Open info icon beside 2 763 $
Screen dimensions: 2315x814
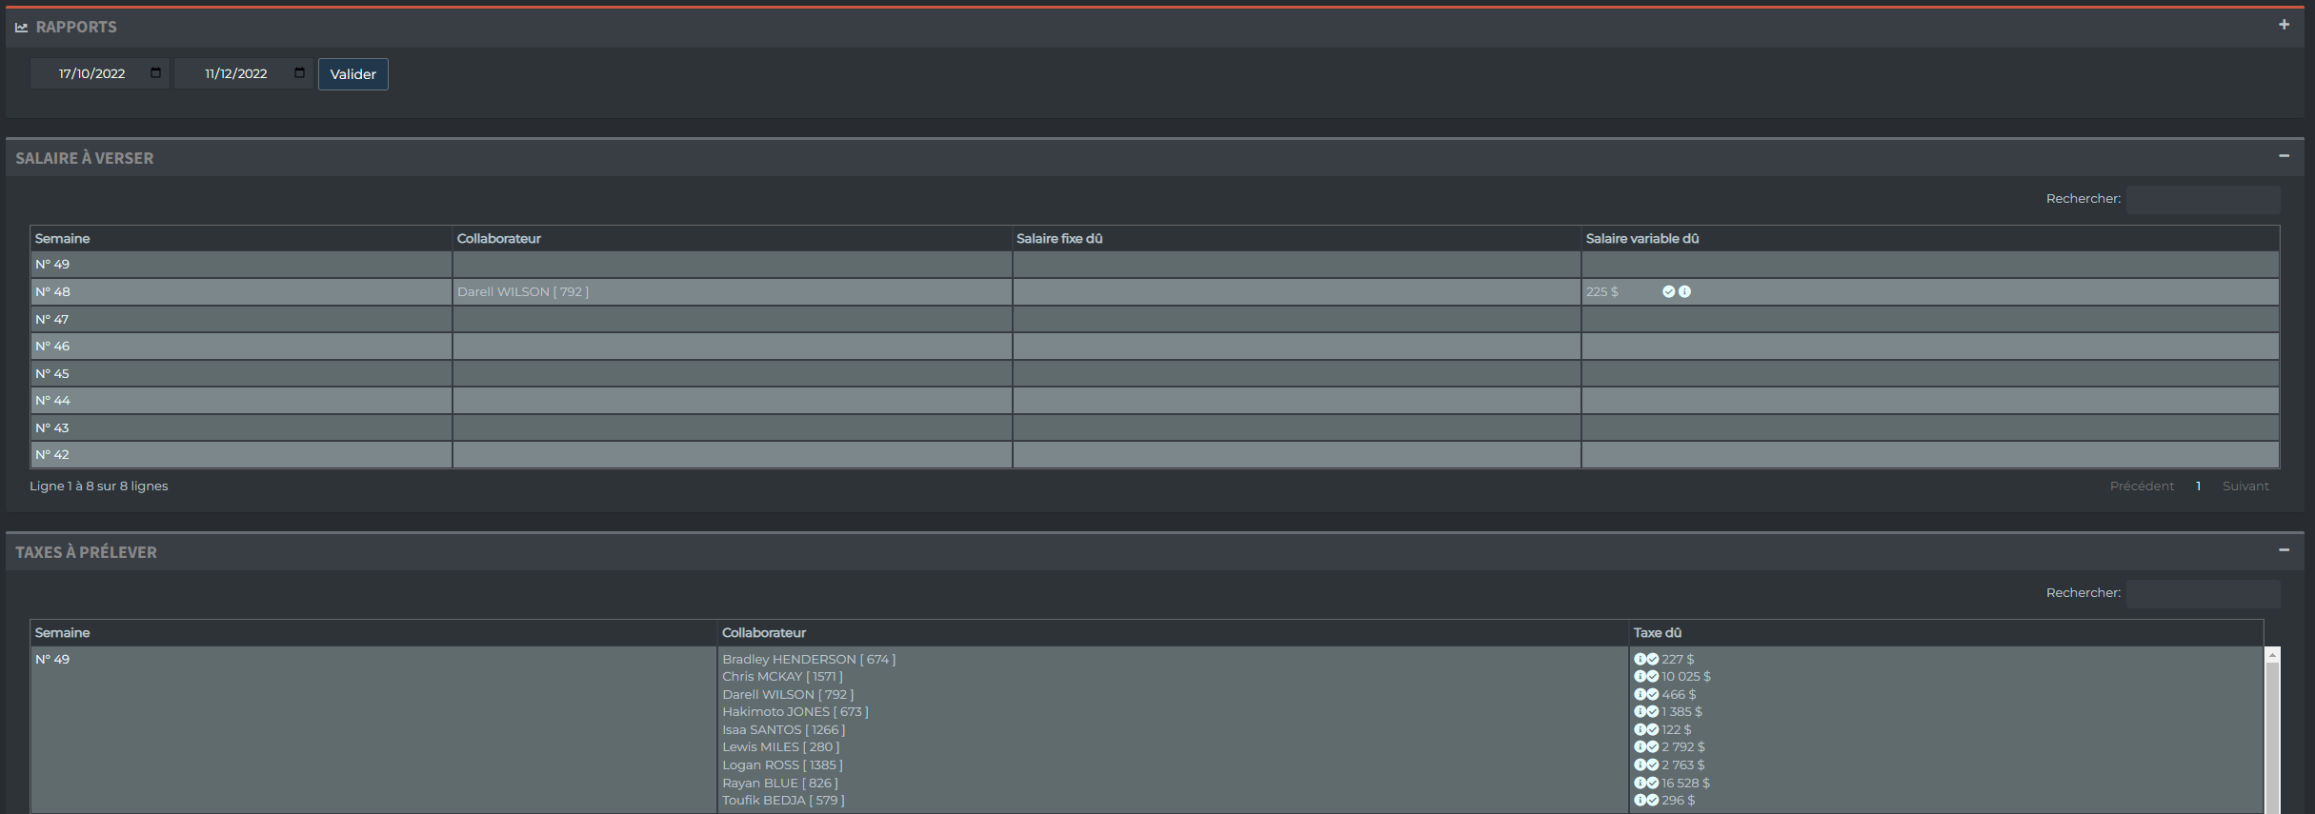[1640, 765]
